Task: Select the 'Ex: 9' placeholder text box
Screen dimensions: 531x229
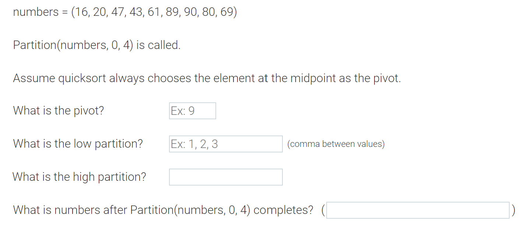Action: coord(192,110)
